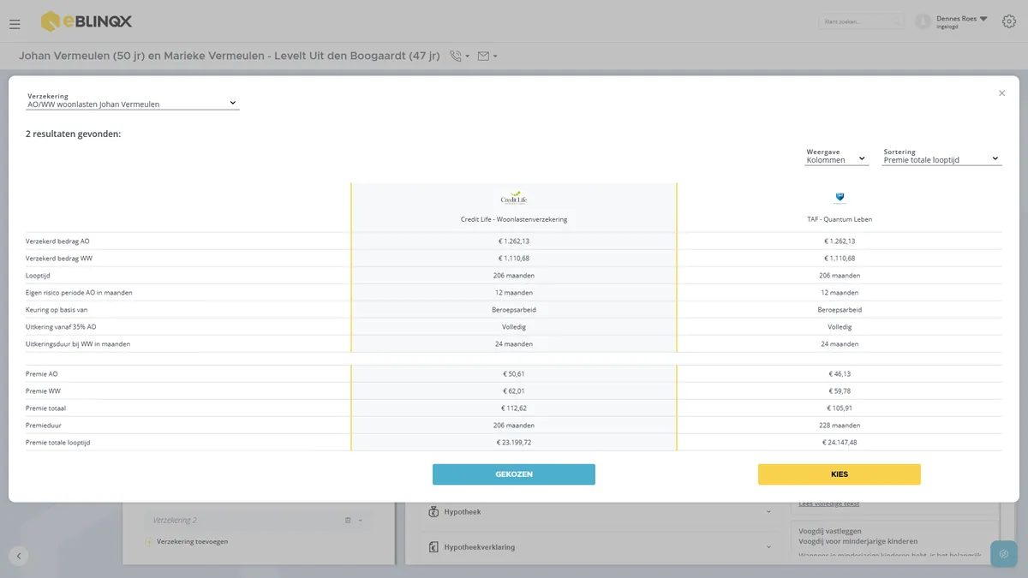Close the insurance comparison dialog
The image size is (1028, 578).
pos(1001,93)
